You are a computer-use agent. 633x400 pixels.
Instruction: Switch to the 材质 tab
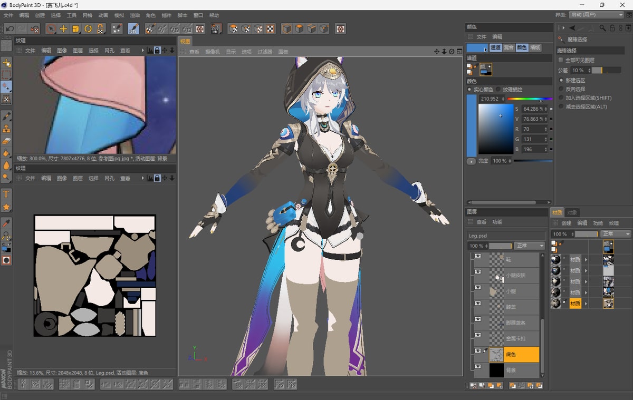click(x=557, y=212)
